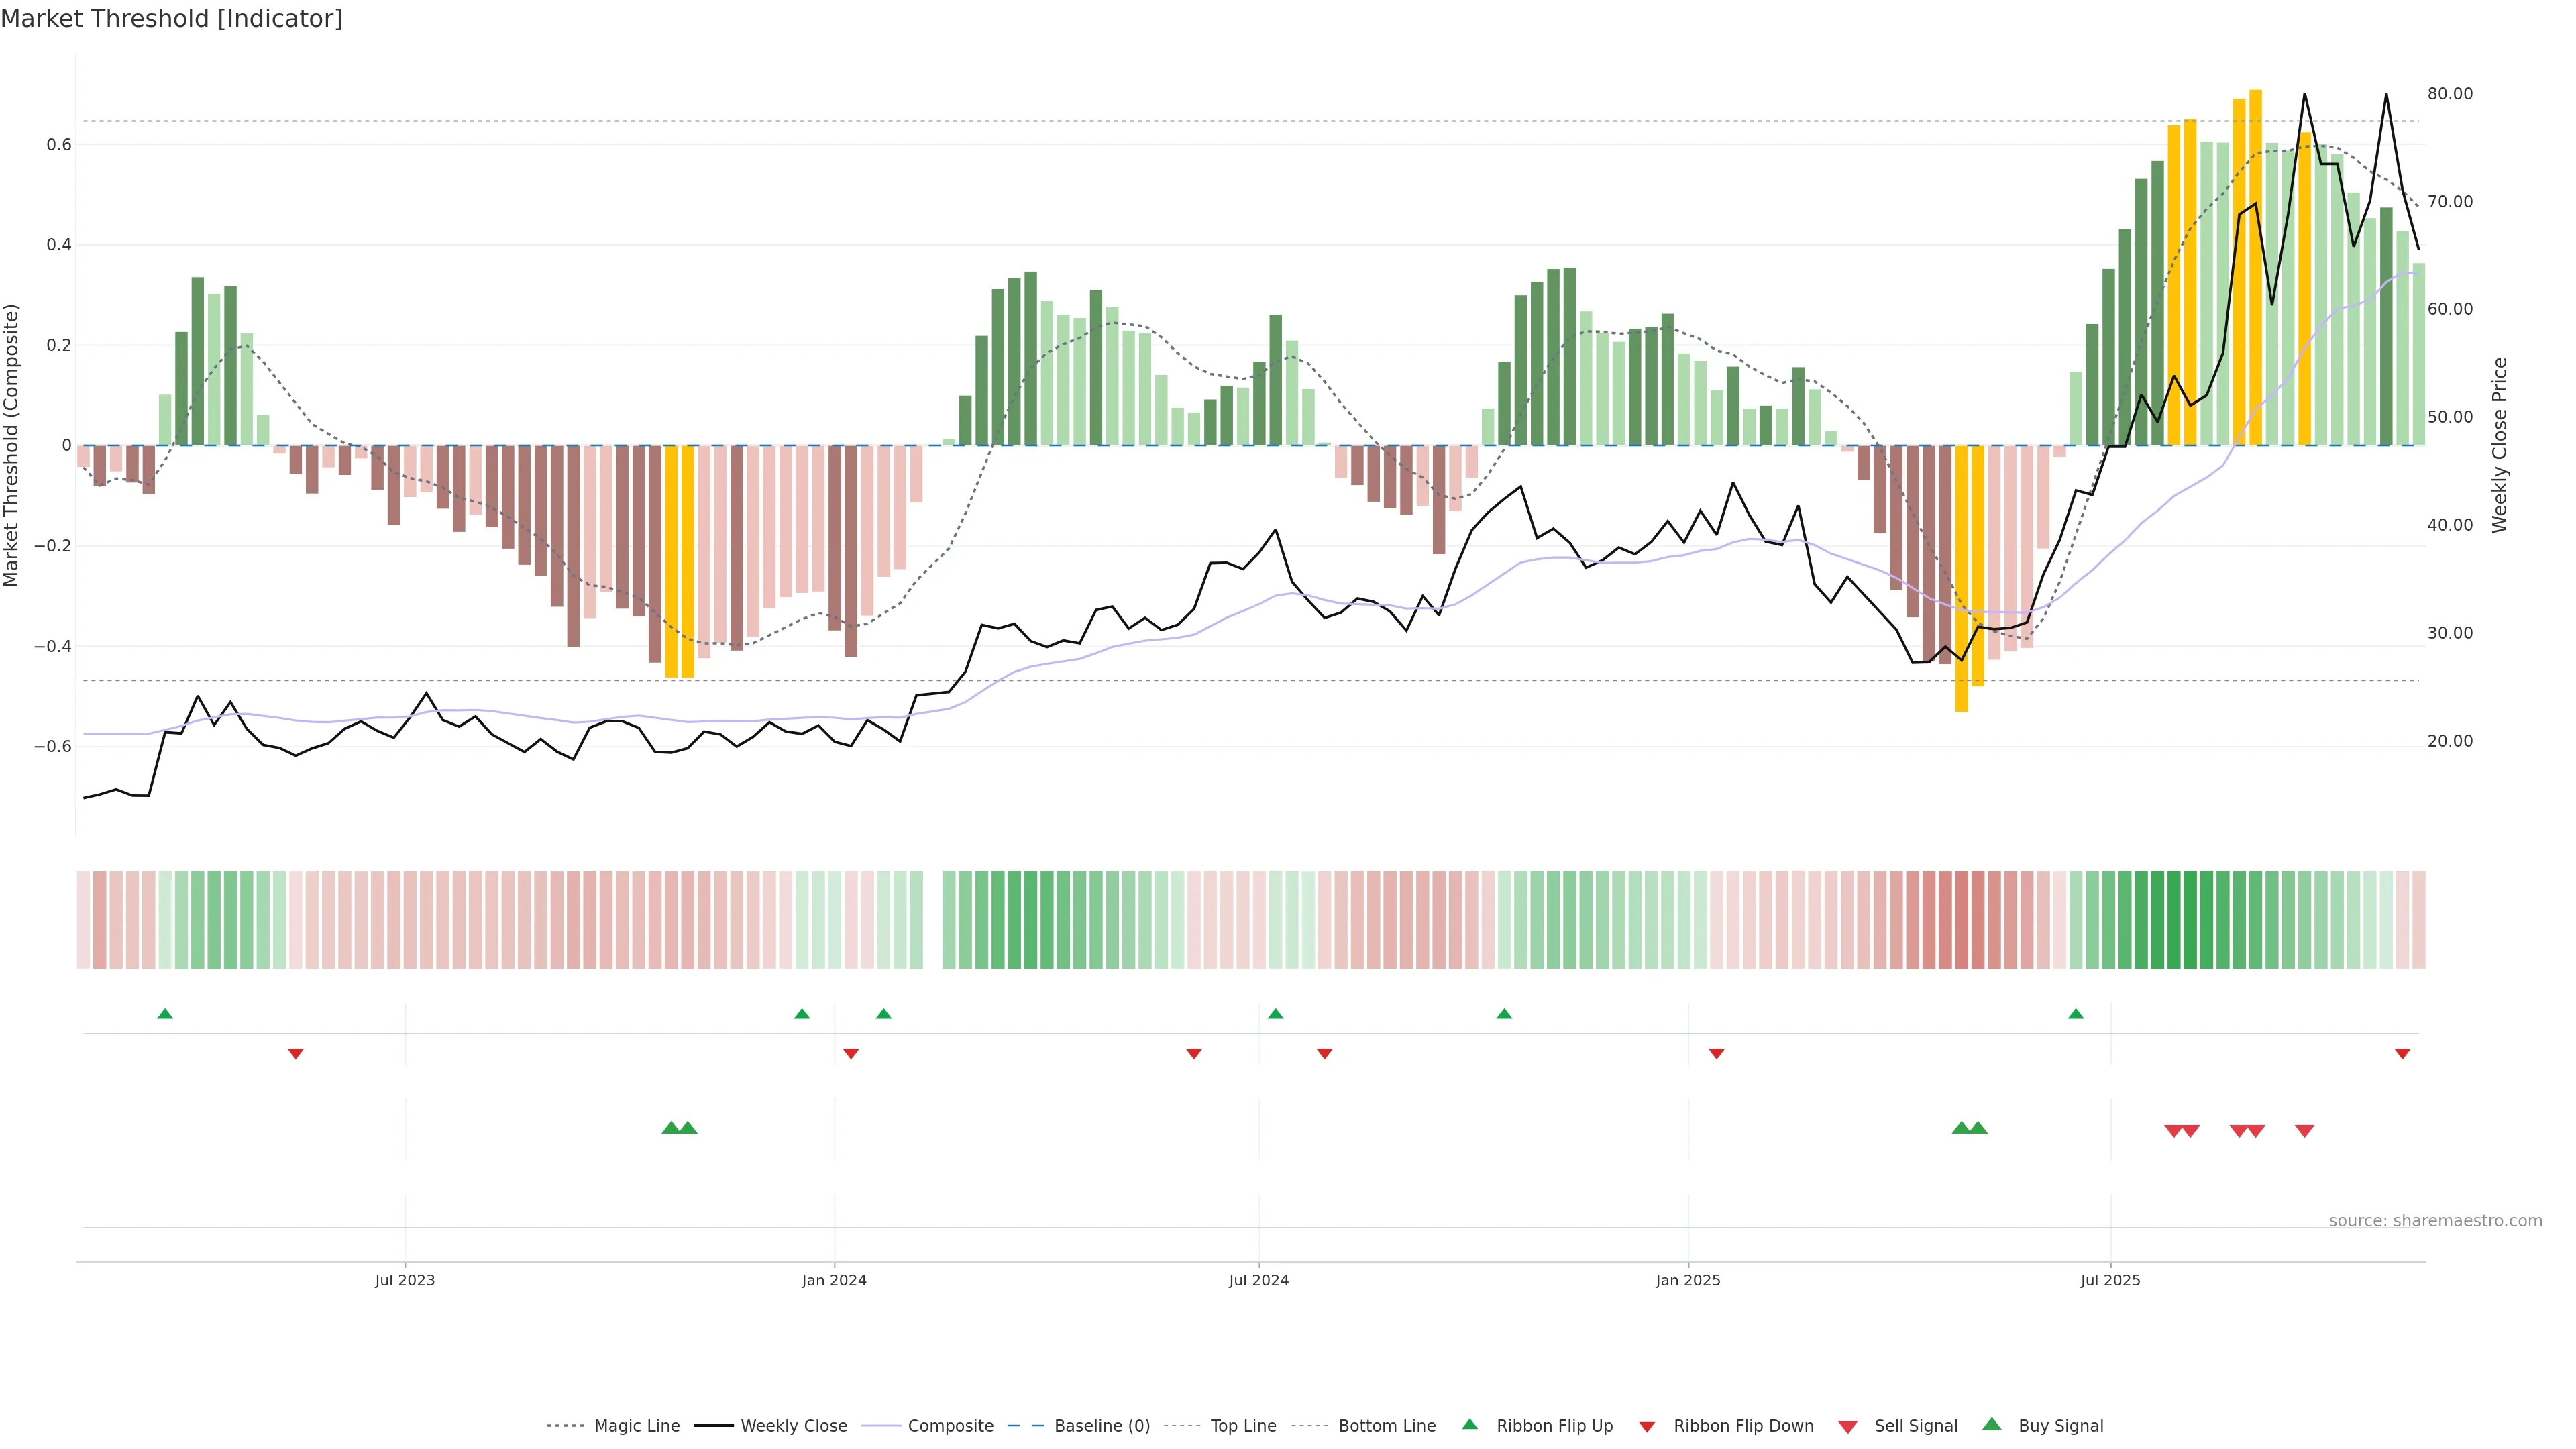Viewport: 2576px width, 1449px height.
Task: Click the Bottom Line legend label
Action: tap(1386, 1426)
